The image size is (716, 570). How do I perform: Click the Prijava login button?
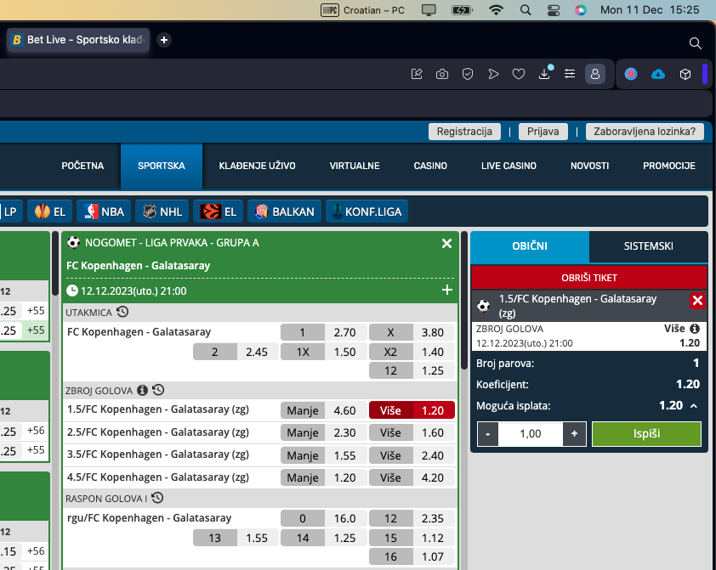coord(543,132)
